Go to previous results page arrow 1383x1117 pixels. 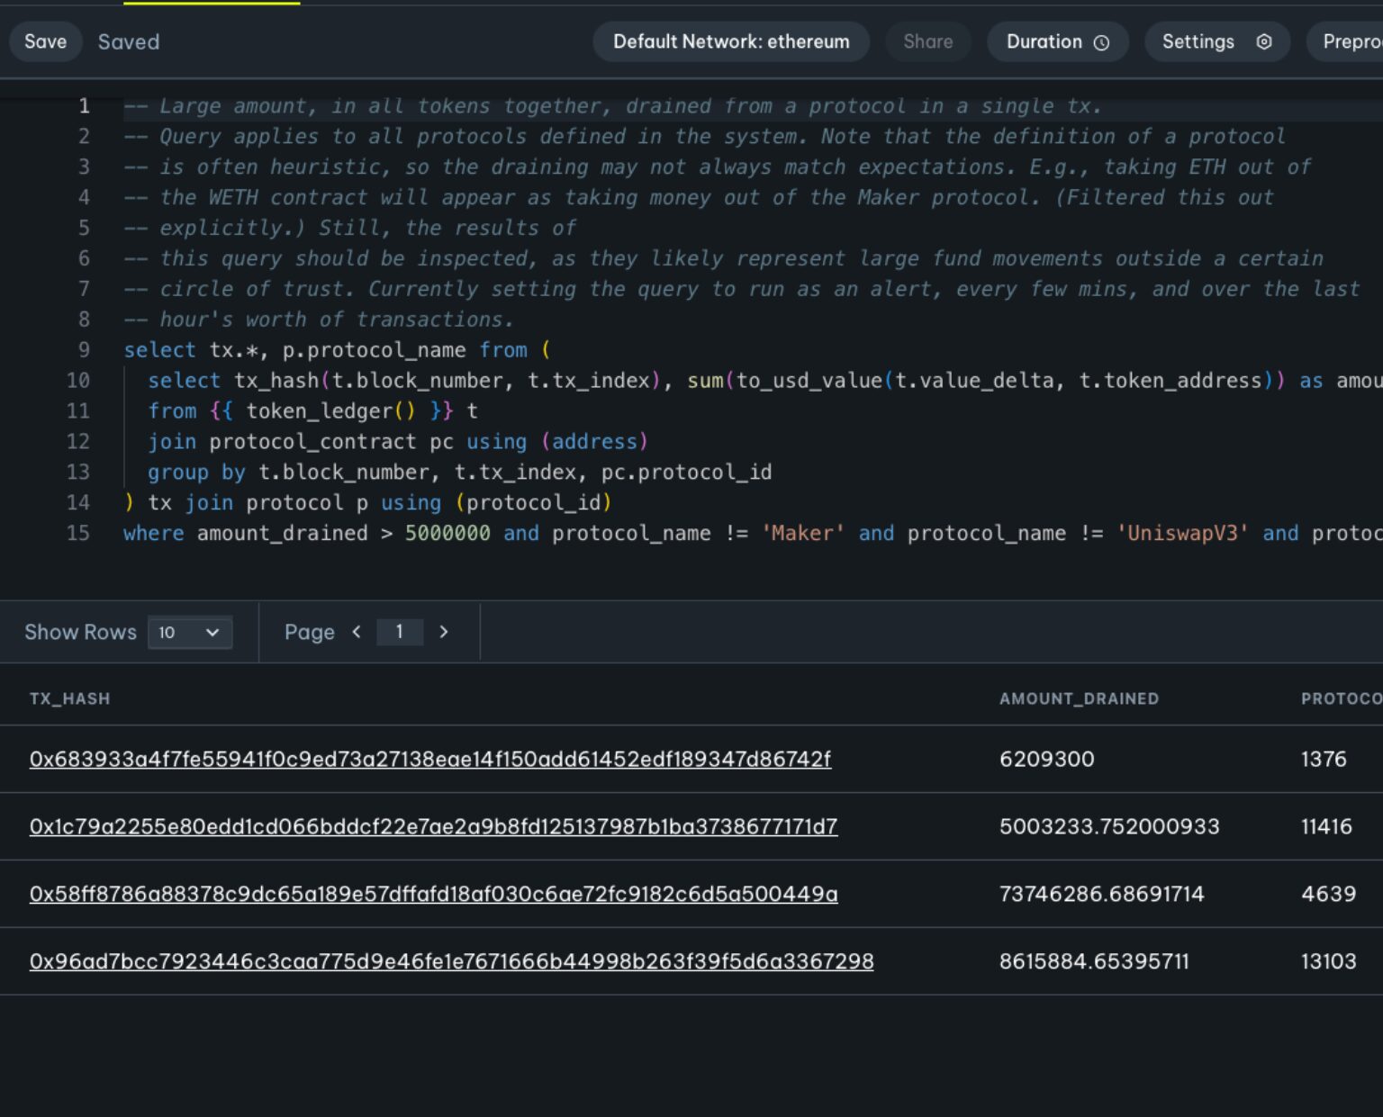click(357, 632)
